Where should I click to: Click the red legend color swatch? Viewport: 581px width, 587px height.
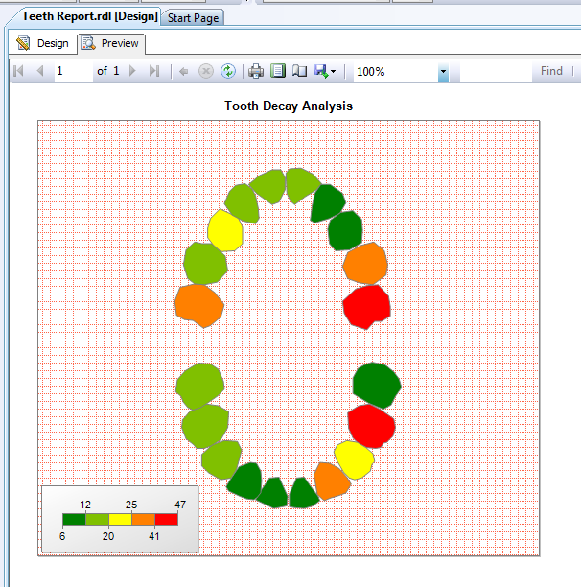[x=167, y=520]
